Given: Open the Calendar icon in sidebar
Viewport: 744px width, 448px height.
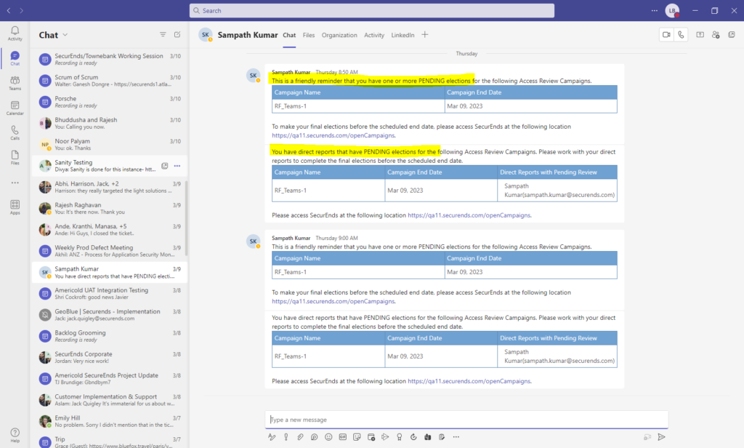Looking at the screenshot, I should click(x=15, y=108).
